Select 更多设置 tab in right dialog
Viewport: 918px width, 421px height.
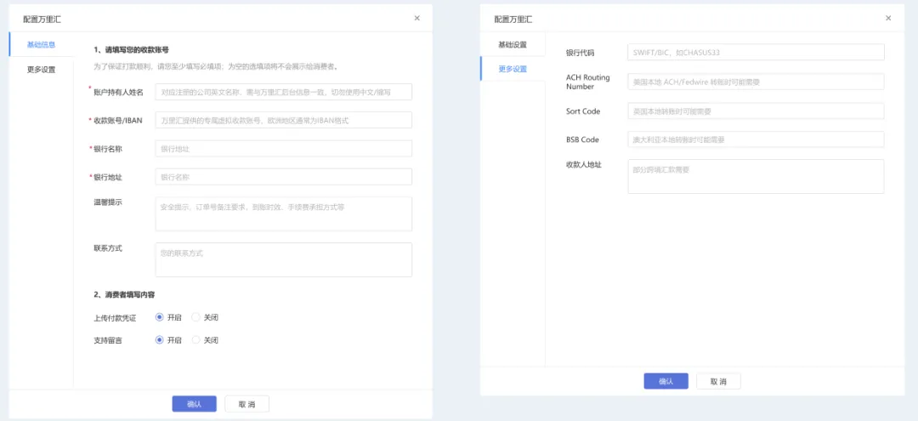point(513,69)
